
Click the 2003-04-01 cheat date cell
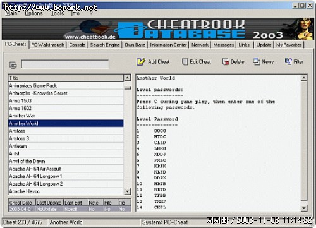(22, 209)
